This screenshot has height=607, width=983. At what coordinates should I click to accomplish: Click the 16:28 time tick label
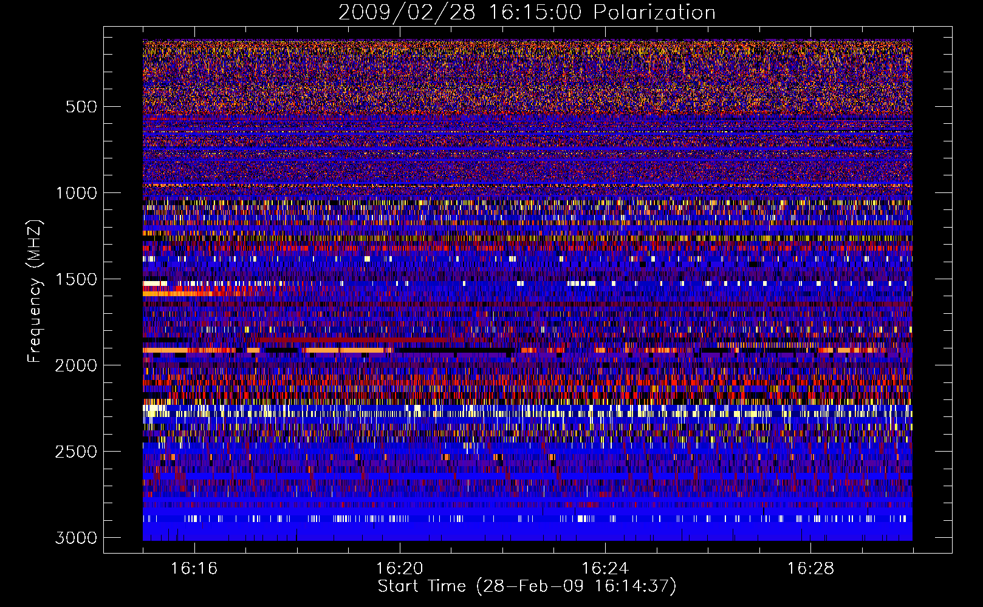click(x=810, y=569)
